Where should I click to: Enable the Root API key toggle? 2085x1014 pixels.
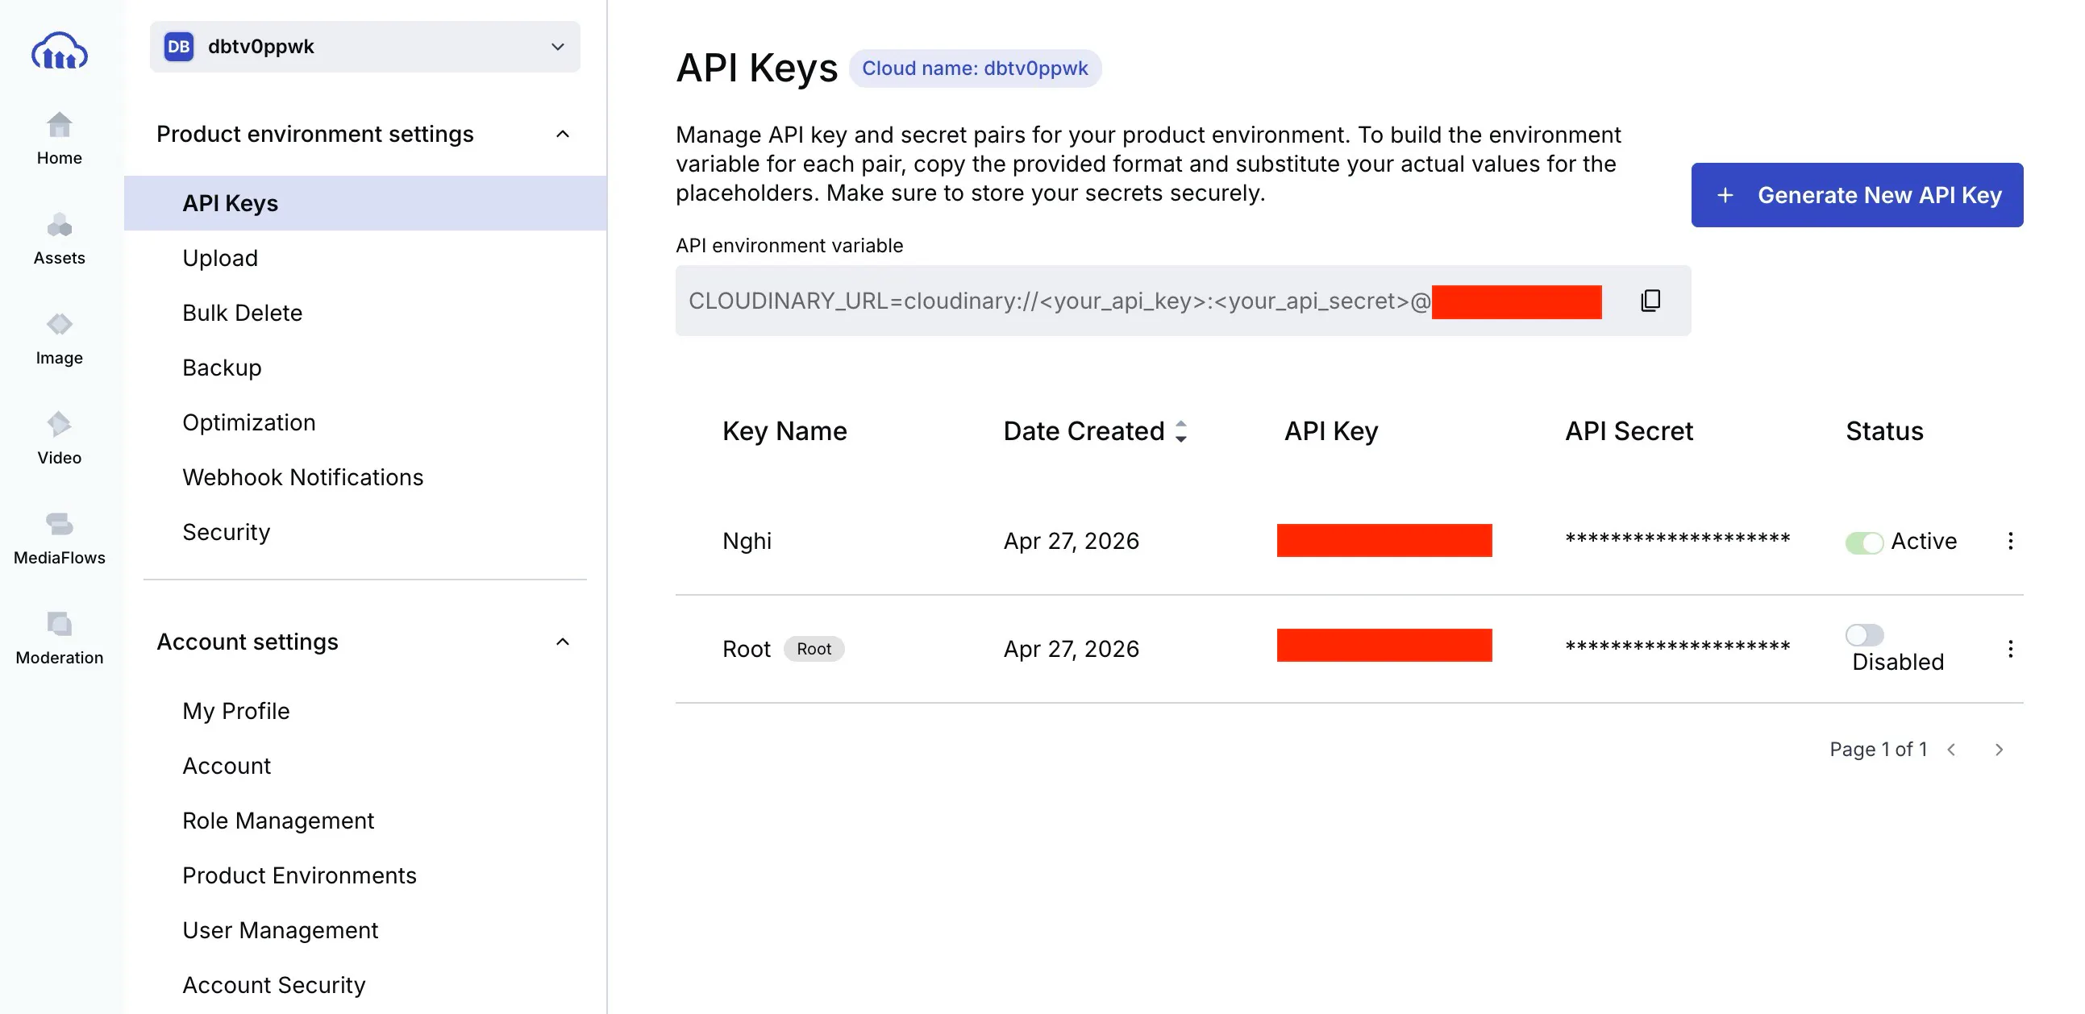[x=1863, y=634]
